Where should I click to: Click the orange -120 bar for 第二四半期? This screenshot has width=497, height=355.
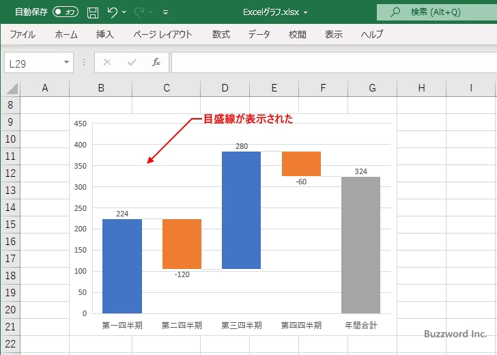182,244
